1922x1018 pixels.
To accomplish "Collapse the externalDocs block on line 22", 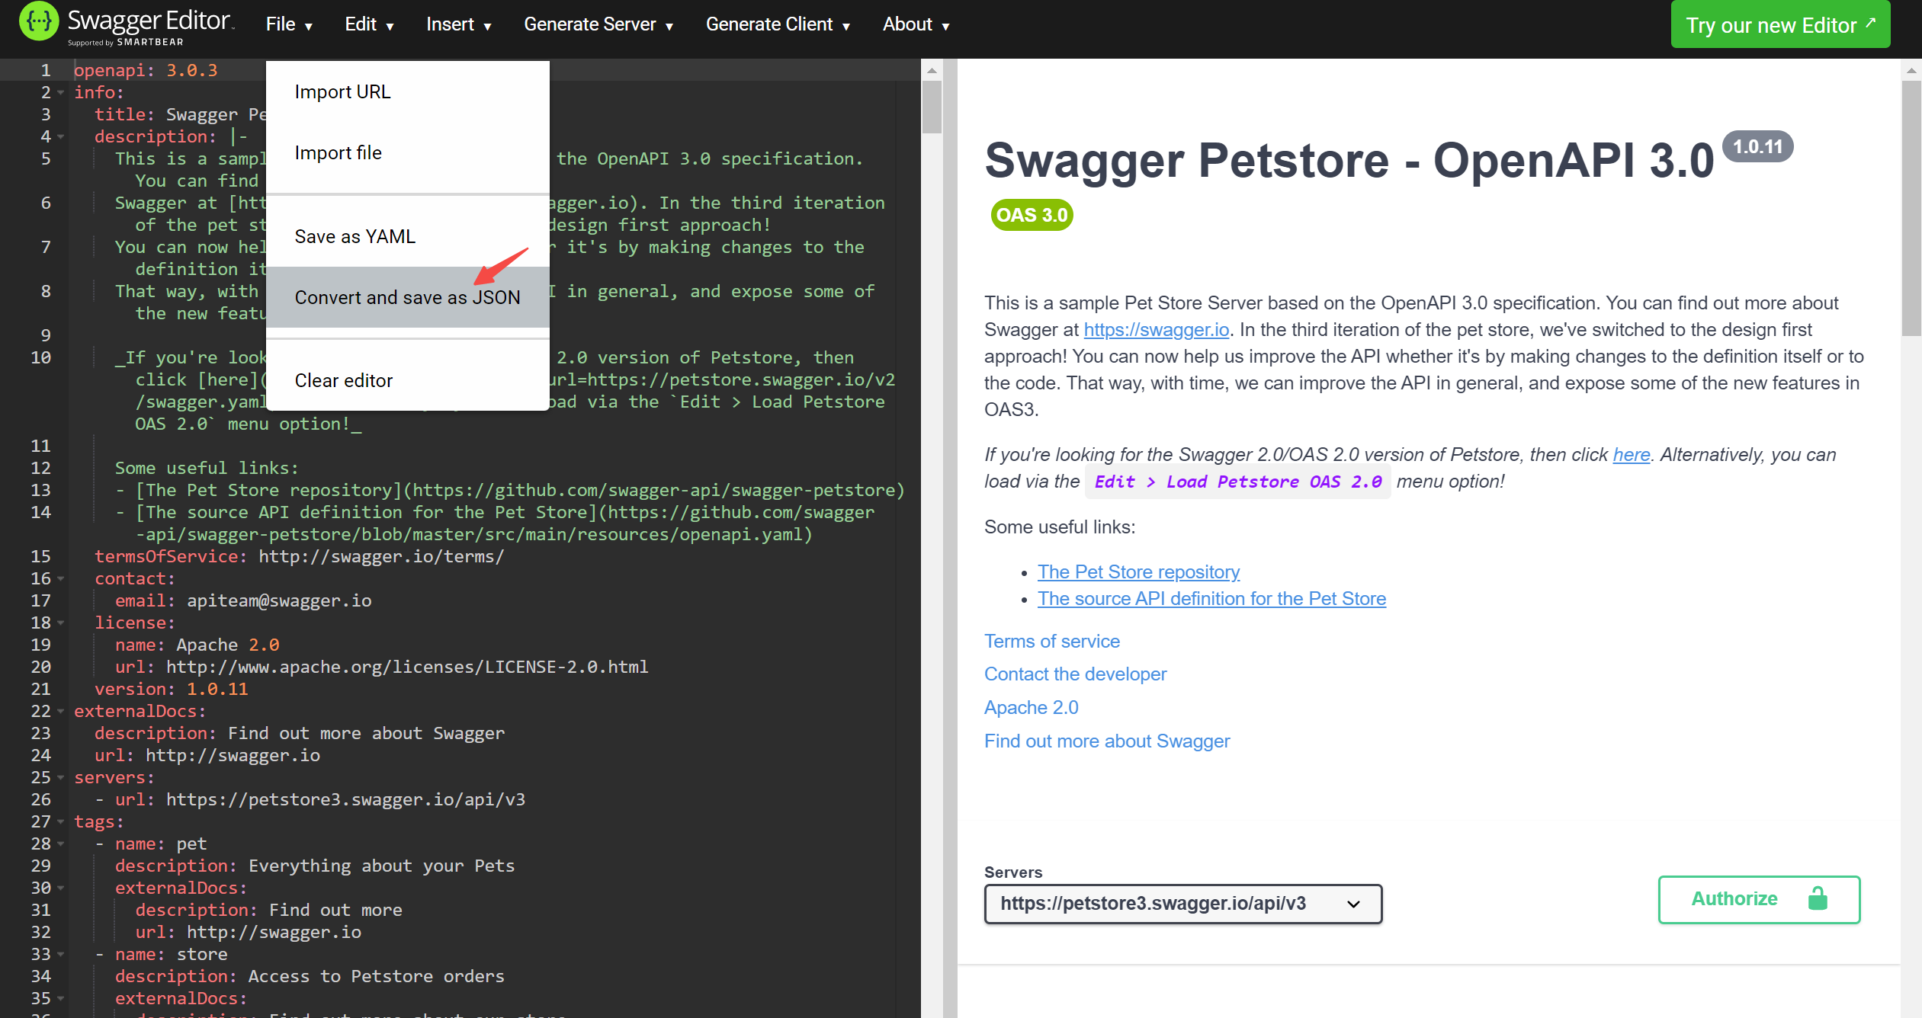I will click(61, 711).
